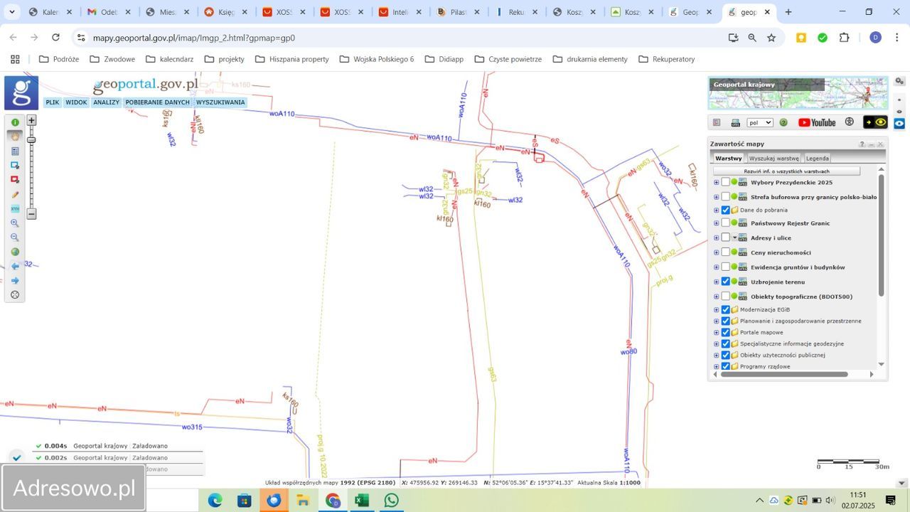Uncheck the Uzbrojenie terenu layer

pyautogui.click(x=725, y=282)
